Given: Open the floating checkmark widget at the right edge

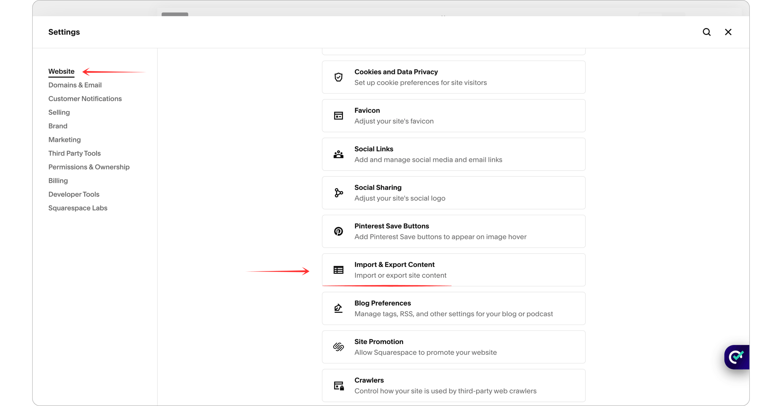Looking at the screenshot, I should coord(737,357).
